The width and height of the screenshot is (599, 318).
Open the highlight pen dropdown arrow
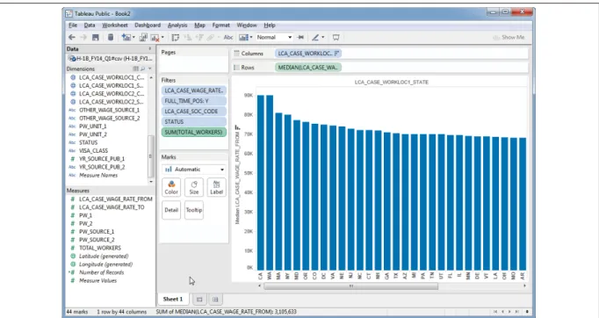pyautogui.click(x=323, y=38)
